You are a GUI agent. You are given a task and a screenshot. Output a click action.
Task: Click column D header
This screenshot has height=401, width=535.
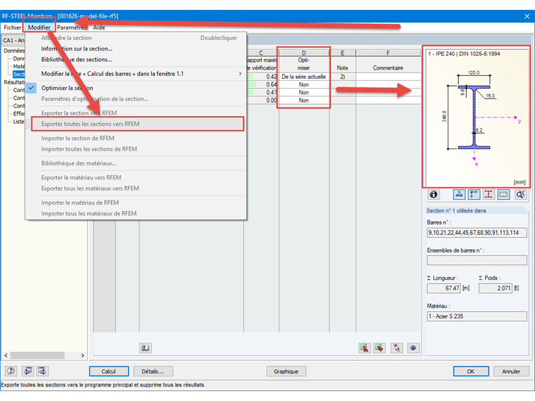click(x=303, y=53)
